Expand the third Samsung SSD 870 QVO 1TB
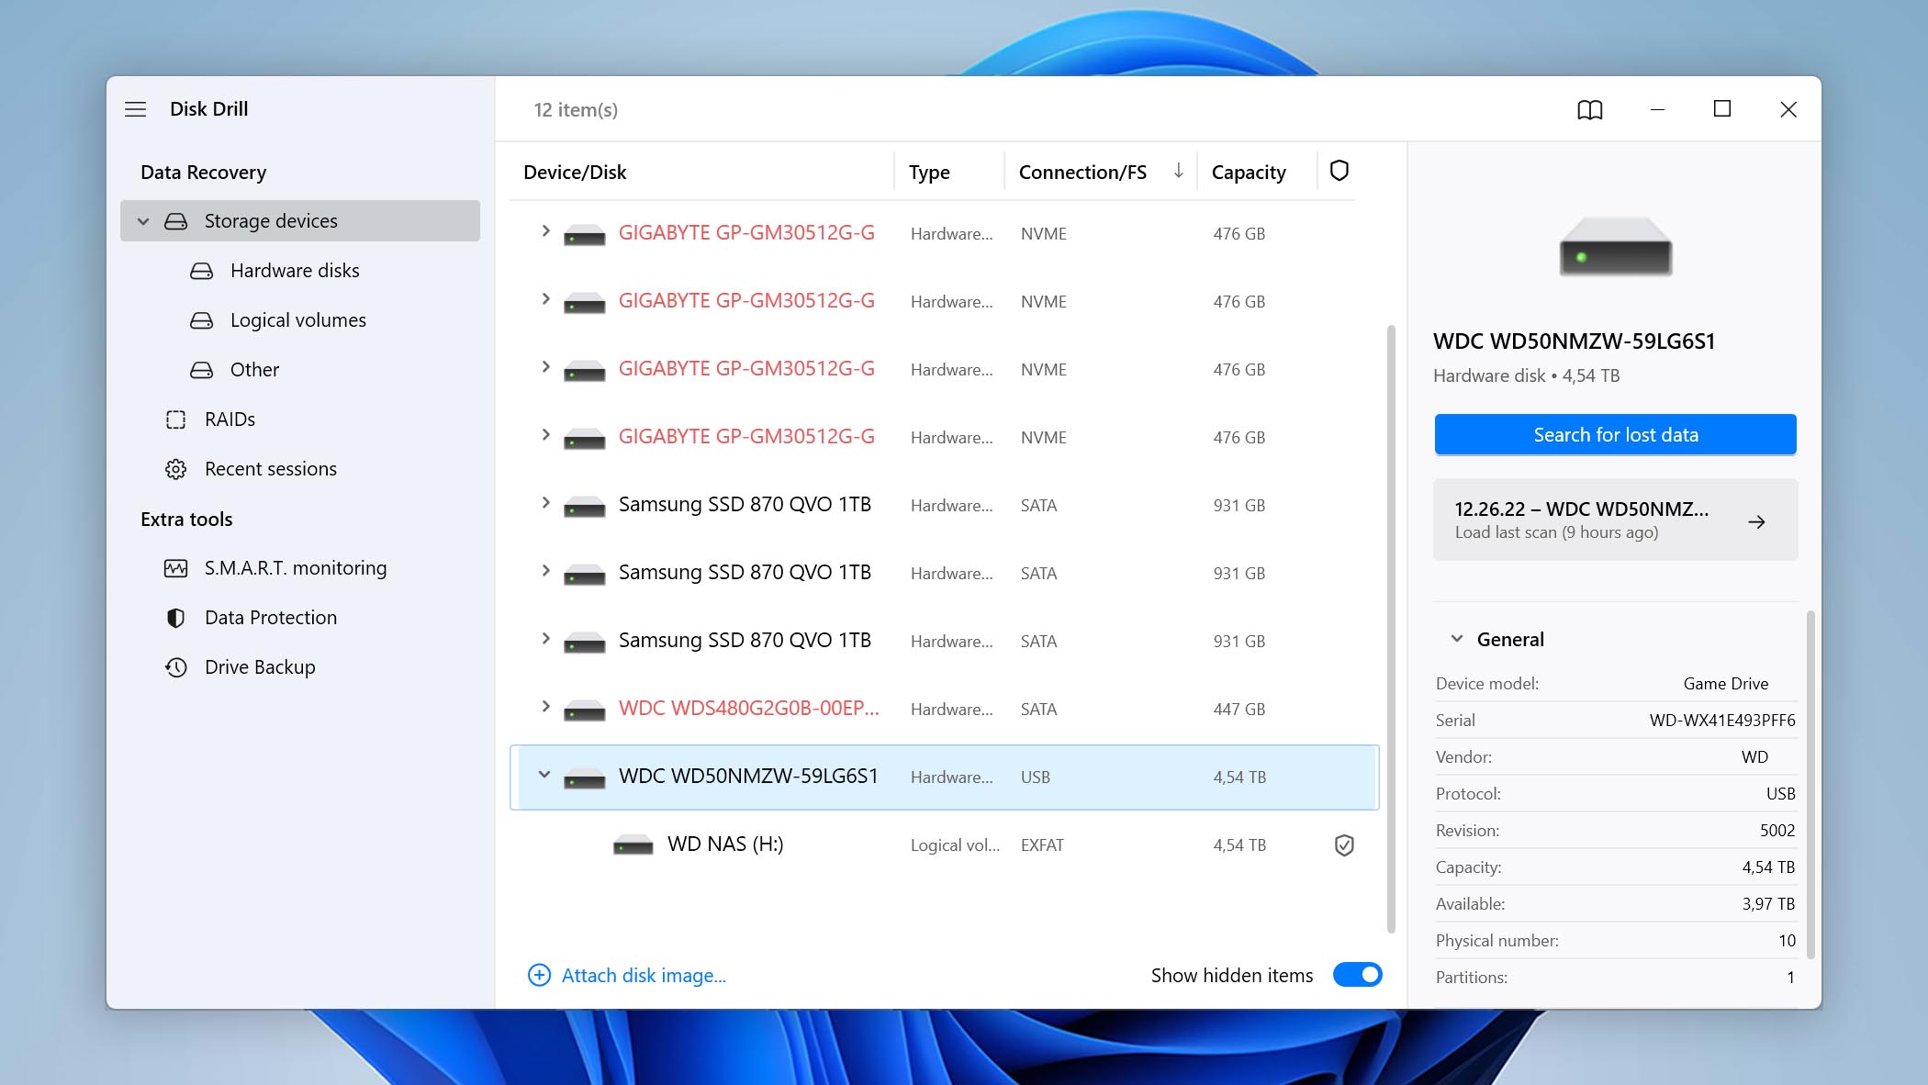 pos(545,639)
